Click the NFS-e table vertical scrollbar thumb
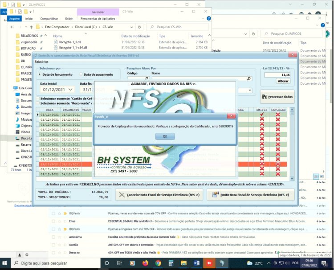The image size is (334, 270). click(292, 113)
